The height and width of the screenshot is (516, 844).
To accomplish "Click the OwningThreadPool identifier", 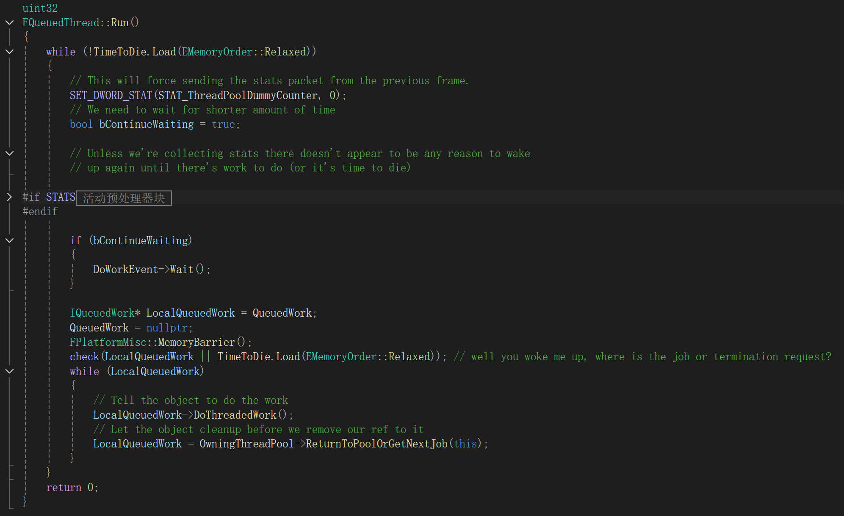I will (x=246, y=444).
